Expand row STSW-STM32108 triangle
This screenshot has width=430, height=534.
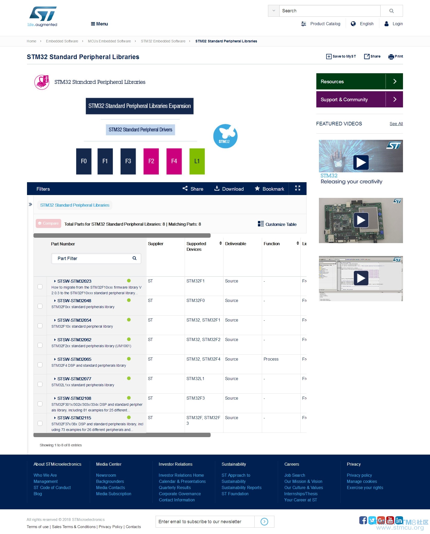(x=55, y=398)
